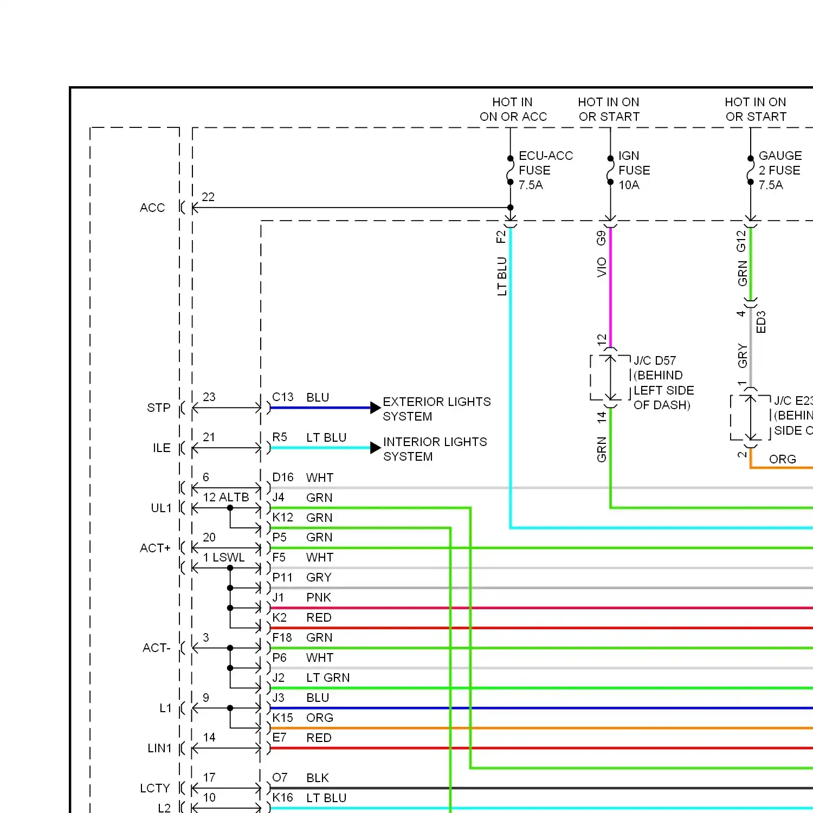Click the IGN fuse symbol
Image resolution: width=813 pixels, height=813 pixels.
pyautogui.click(x=610, y=170)
